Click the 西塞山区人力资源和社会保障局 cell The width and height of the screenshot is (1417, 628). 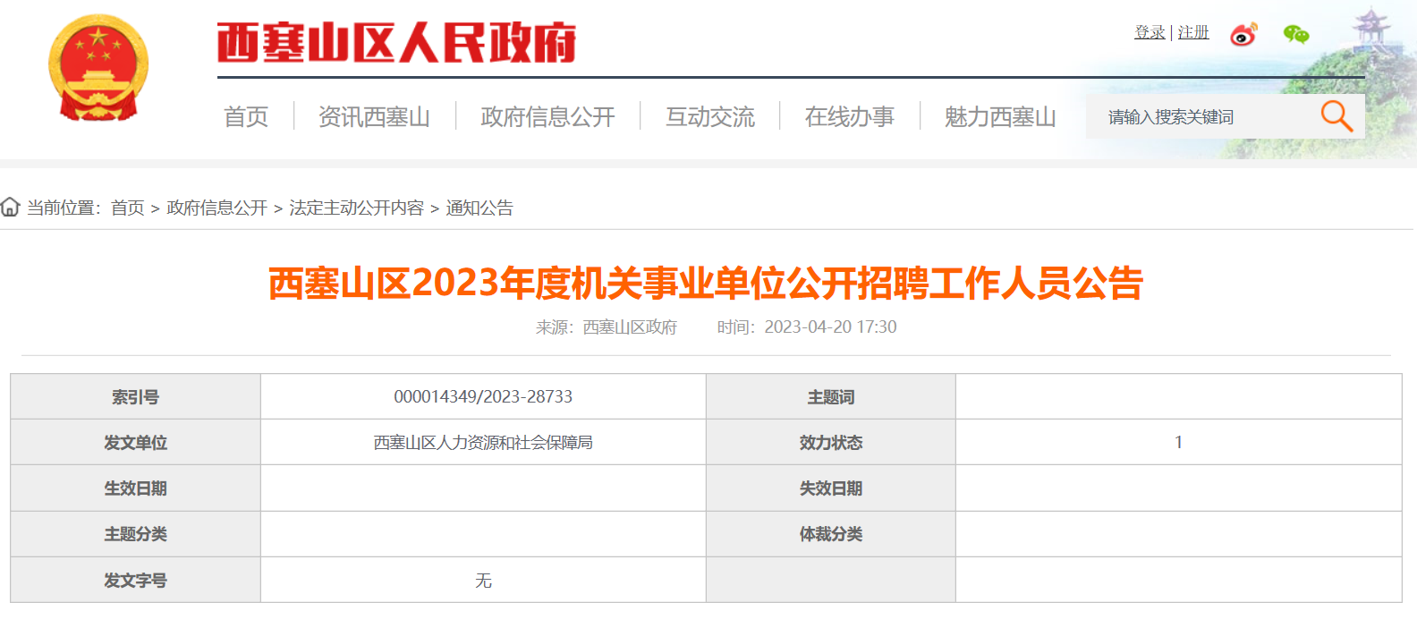point(483,443)
